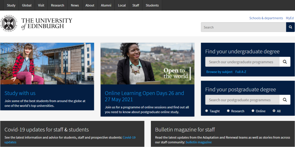Click the University of Edinburgh crest logo
Image resolution: width=295 pixels, height=147 pixels.
pyautogui.click(x=9, y=23)
